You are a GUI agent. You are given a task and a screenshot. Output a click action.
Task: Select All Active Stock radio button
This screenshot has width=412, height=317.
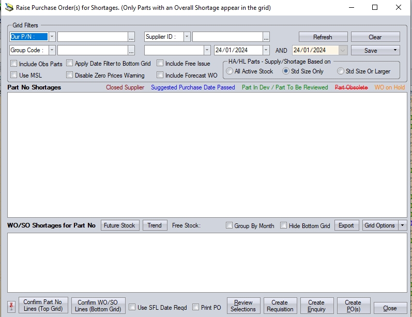coord(230,71)
